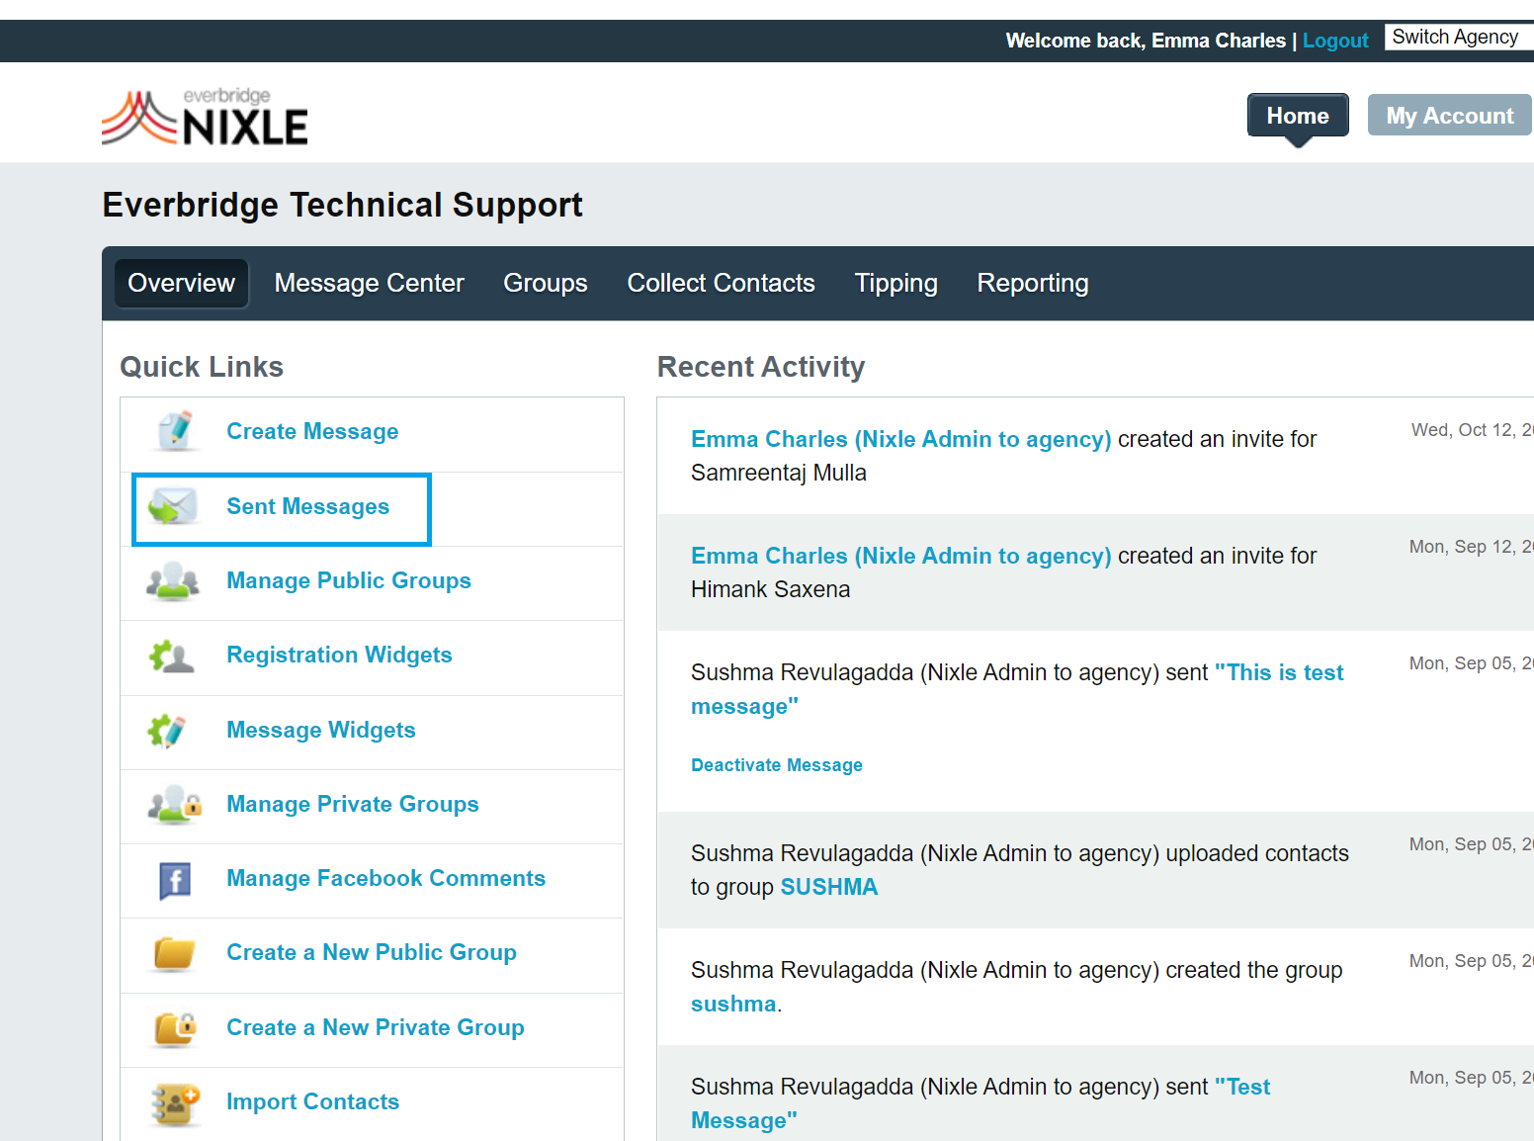Click the Registration Widgets gear icon
The image size is (1534, 1141).
click(x=172, y=656)
